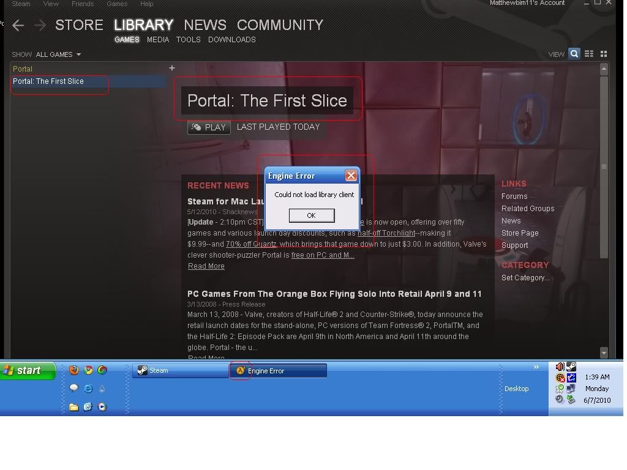The image size is (627, 470).
Task: Click the taskbar clock showing 1:39 AM
Action: [597, 377]
